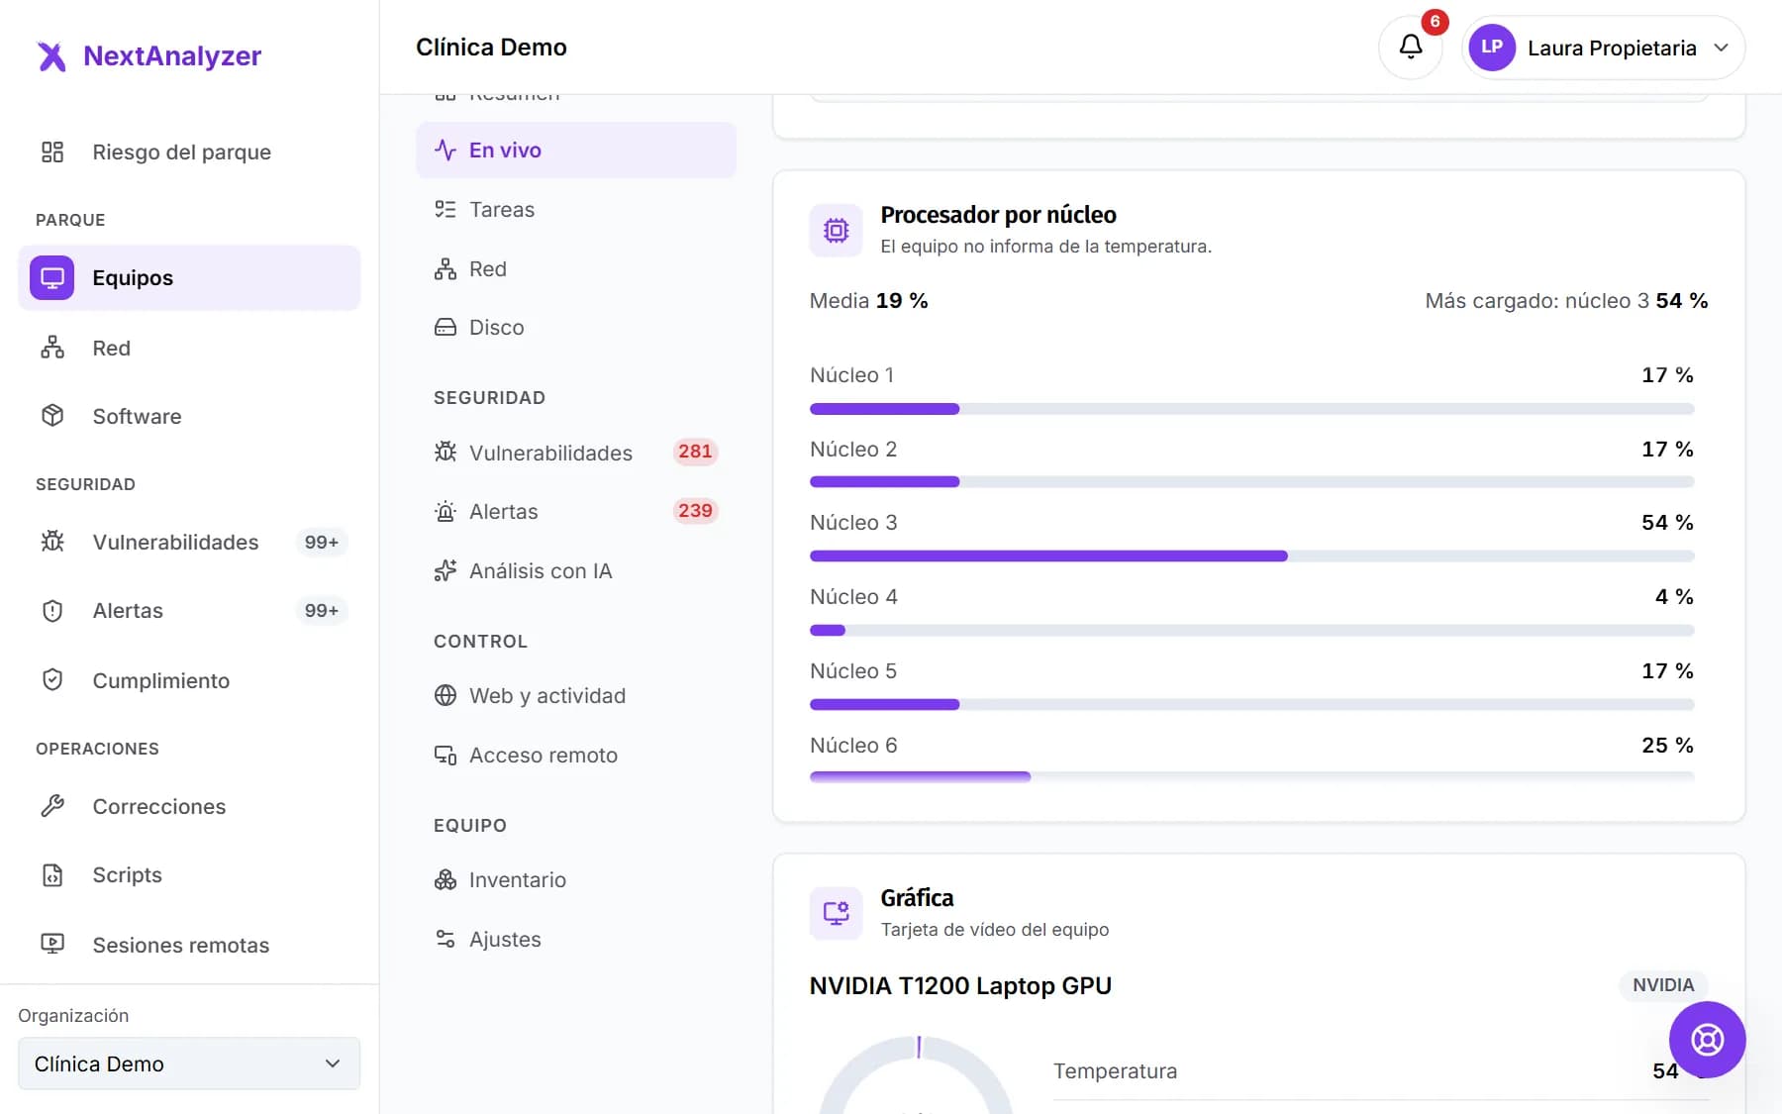Screen dimensions: 1782x1114
Task: Click the Scripts file-code icon
Action: pyautogui.click(x=52, y=875)
